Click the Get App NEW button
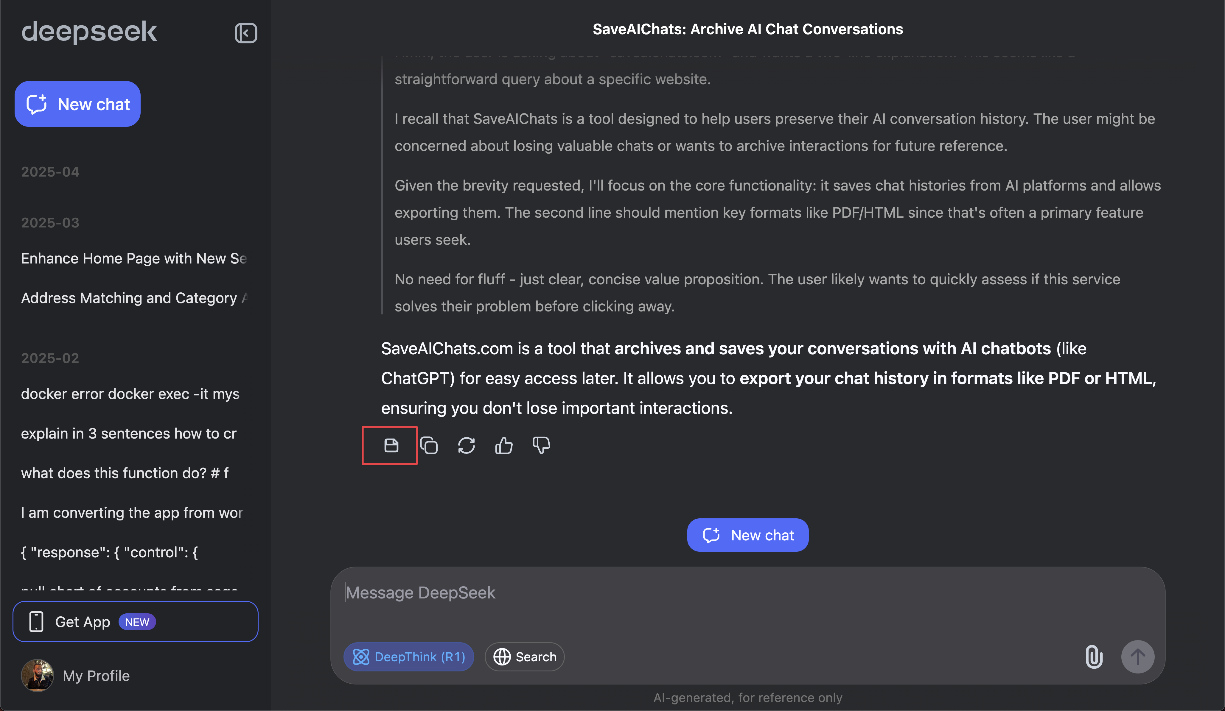 coord(136,622)
